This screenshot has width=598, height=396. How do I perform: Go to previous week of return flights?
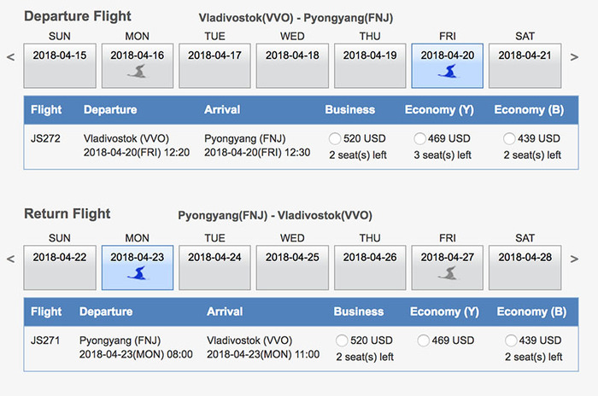pyautogui.click(x=10, y=259)
